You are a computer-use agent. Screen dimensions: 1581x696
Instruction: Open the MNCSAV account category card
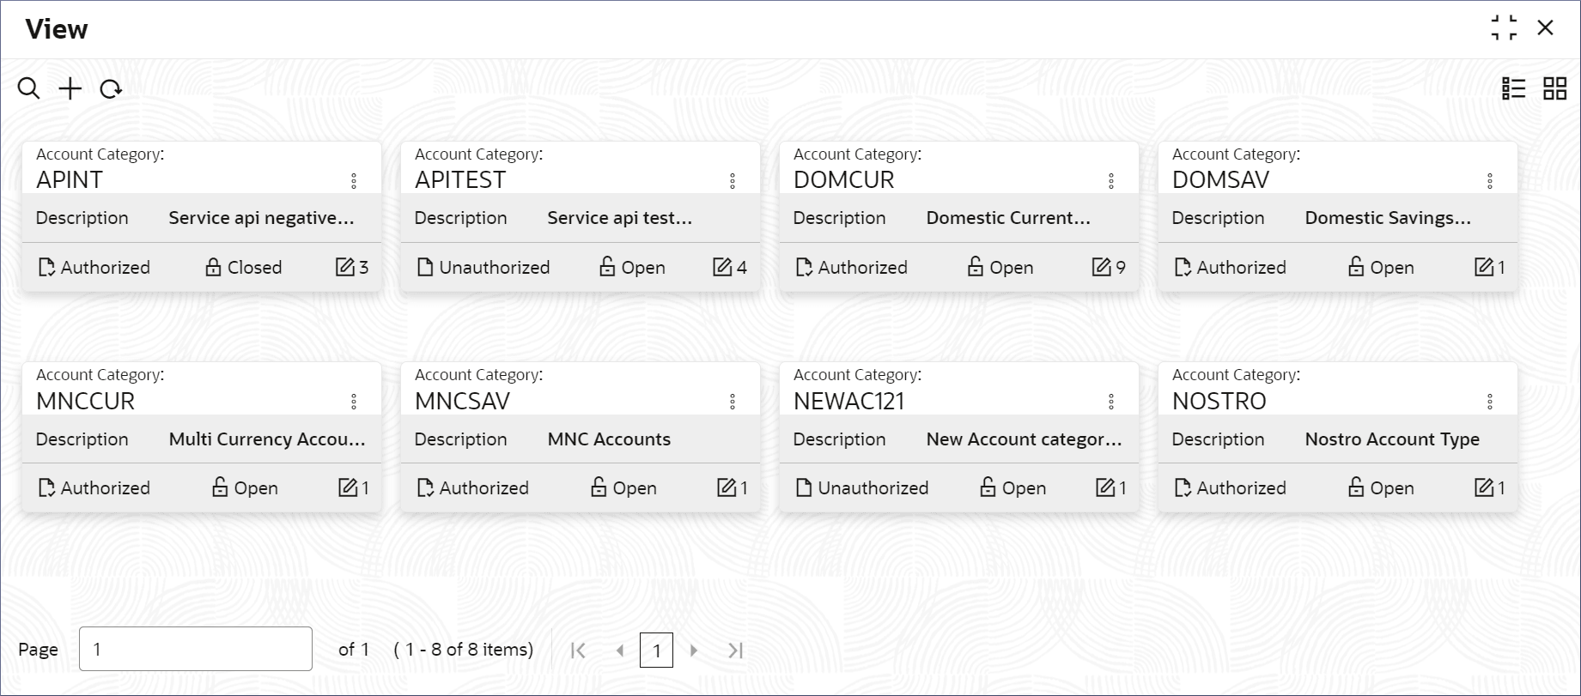[x=462, y=401]
